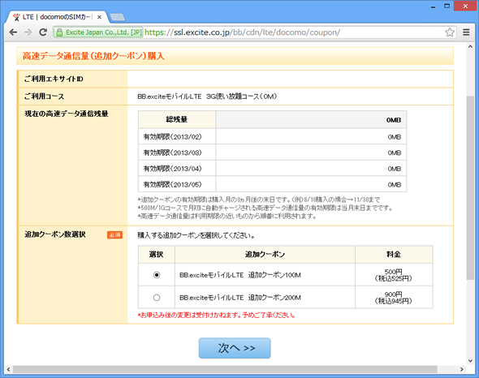Screen dimensions: 479x378
Task: Click the vertical scrollbar up arrow
Action: (470, 46)
